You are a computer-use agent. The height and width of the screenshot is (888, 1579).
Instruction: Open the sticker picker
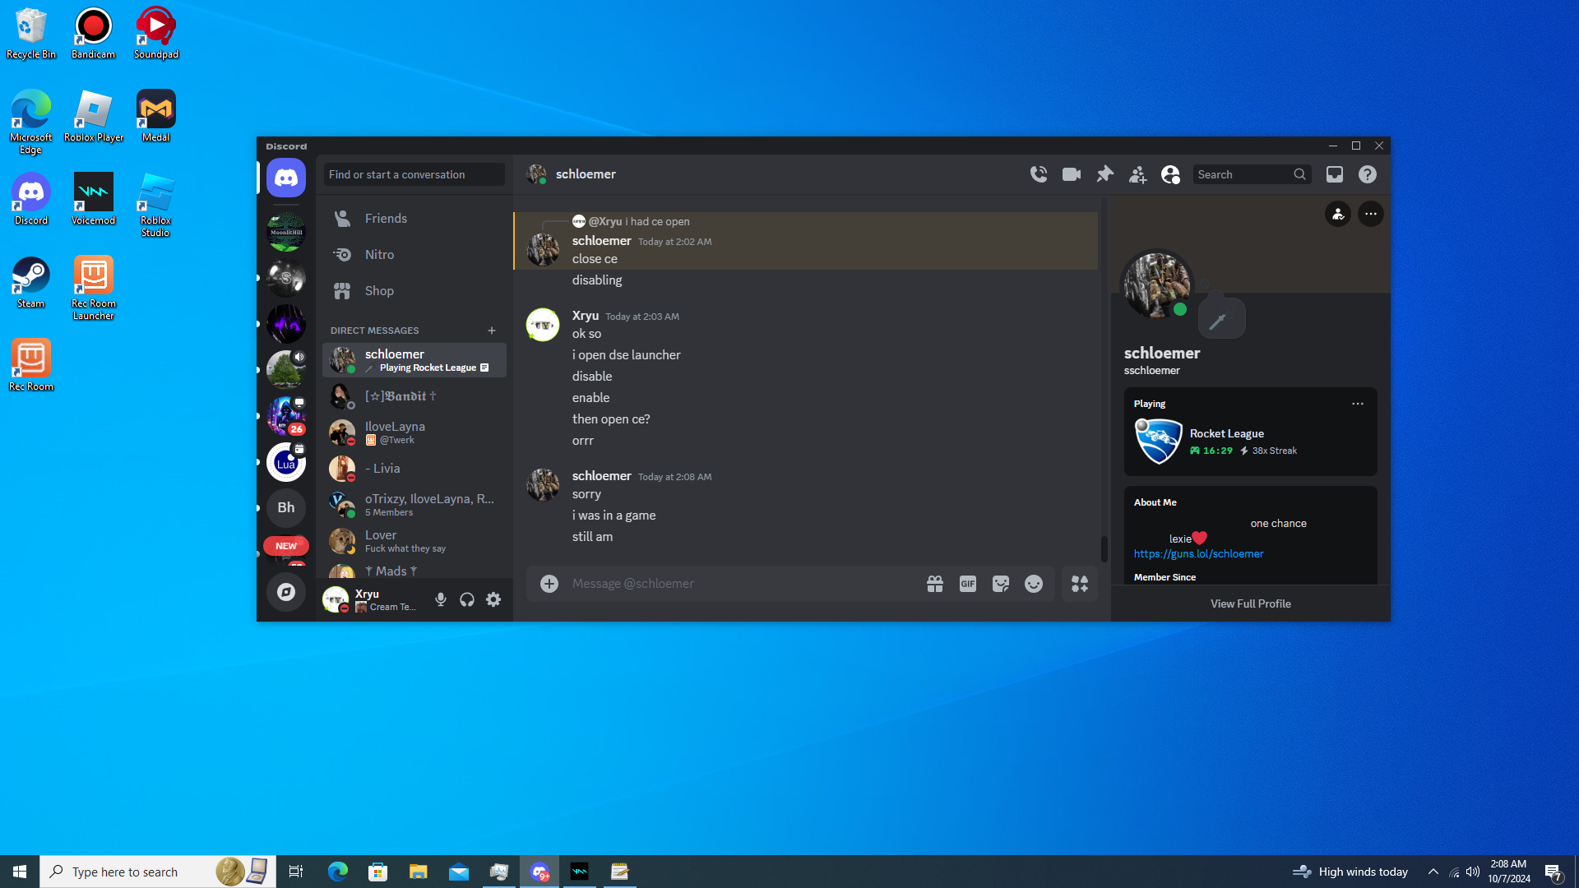(x=1001, y=584)
